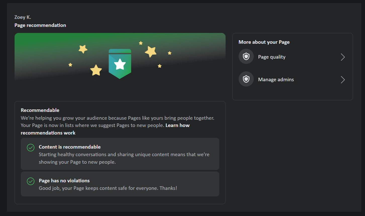365x216 pixels.
Task: Click the More about your Page heading
Action: point(264,42)
